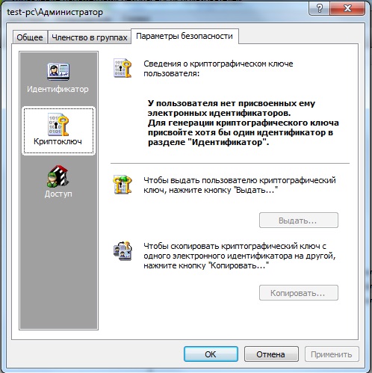This screenshot has height=373, width=372.
Task: Click the question mark help button
Action: pos(319,9)
